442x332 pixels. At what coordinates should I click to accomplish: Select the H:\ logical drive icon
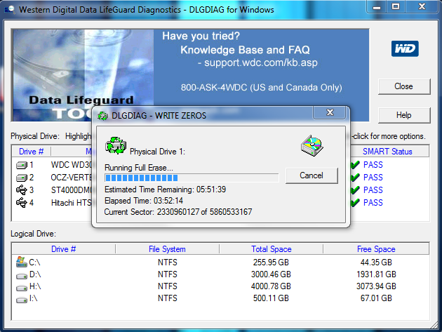coord(22,288)
